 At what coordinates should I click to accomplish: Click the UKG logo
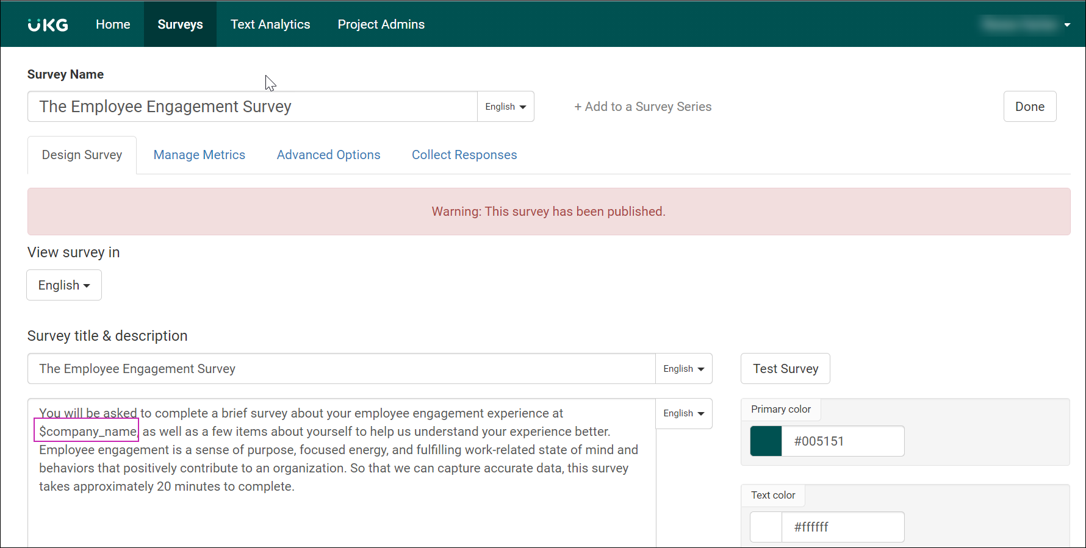[48, 25]
